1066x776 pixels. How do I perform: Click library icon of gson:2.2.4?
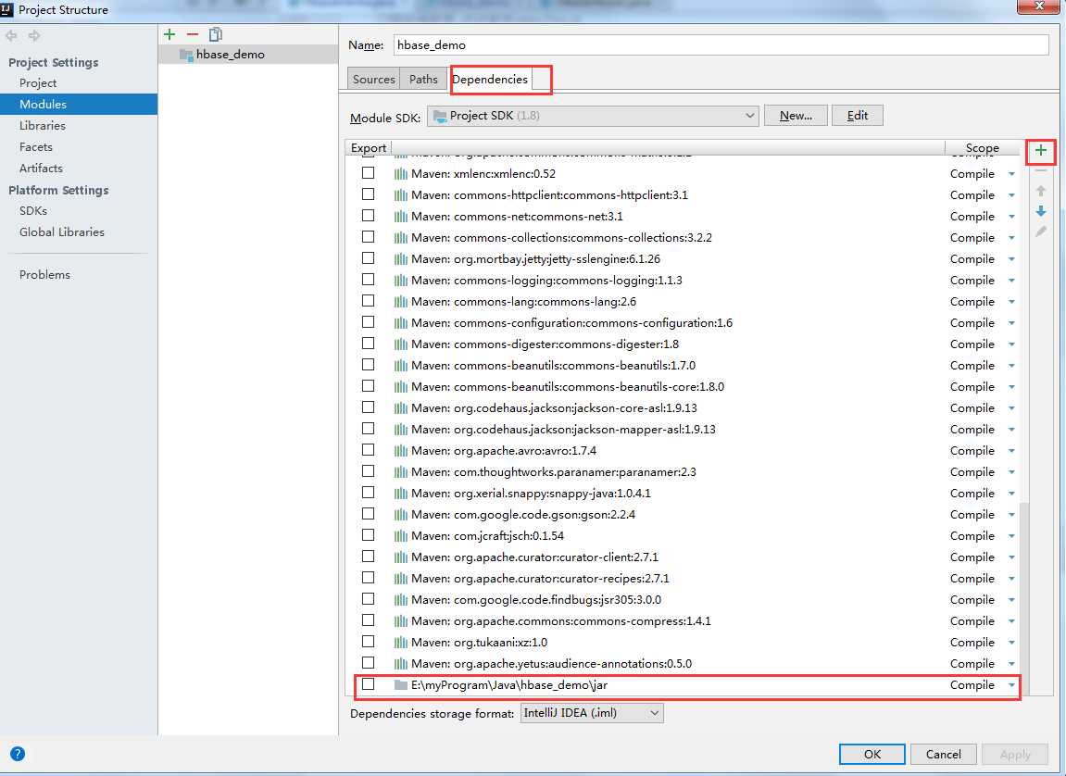[400, 515]
